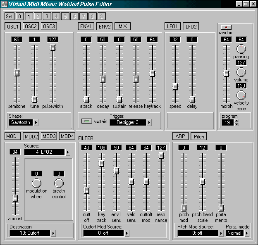Click the semitone value box showing 65

click(17, 40)
